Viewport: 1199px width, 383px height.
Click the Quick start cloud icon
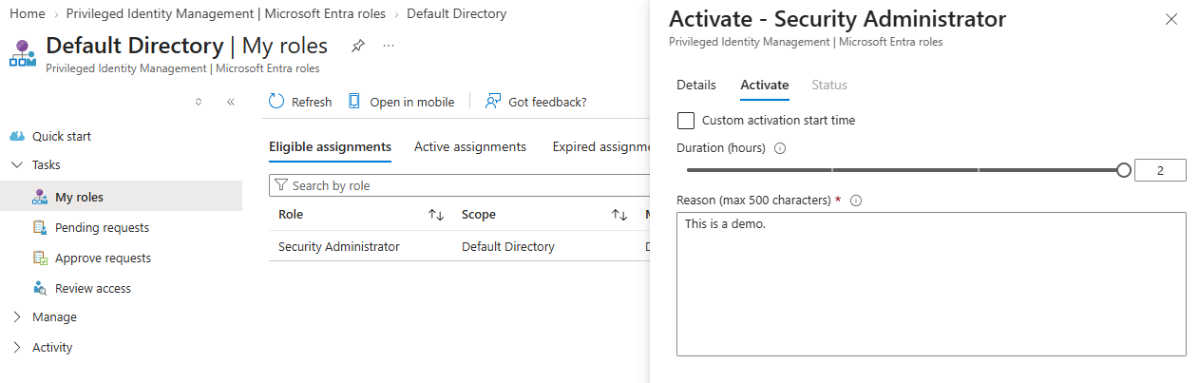(16, 136)
